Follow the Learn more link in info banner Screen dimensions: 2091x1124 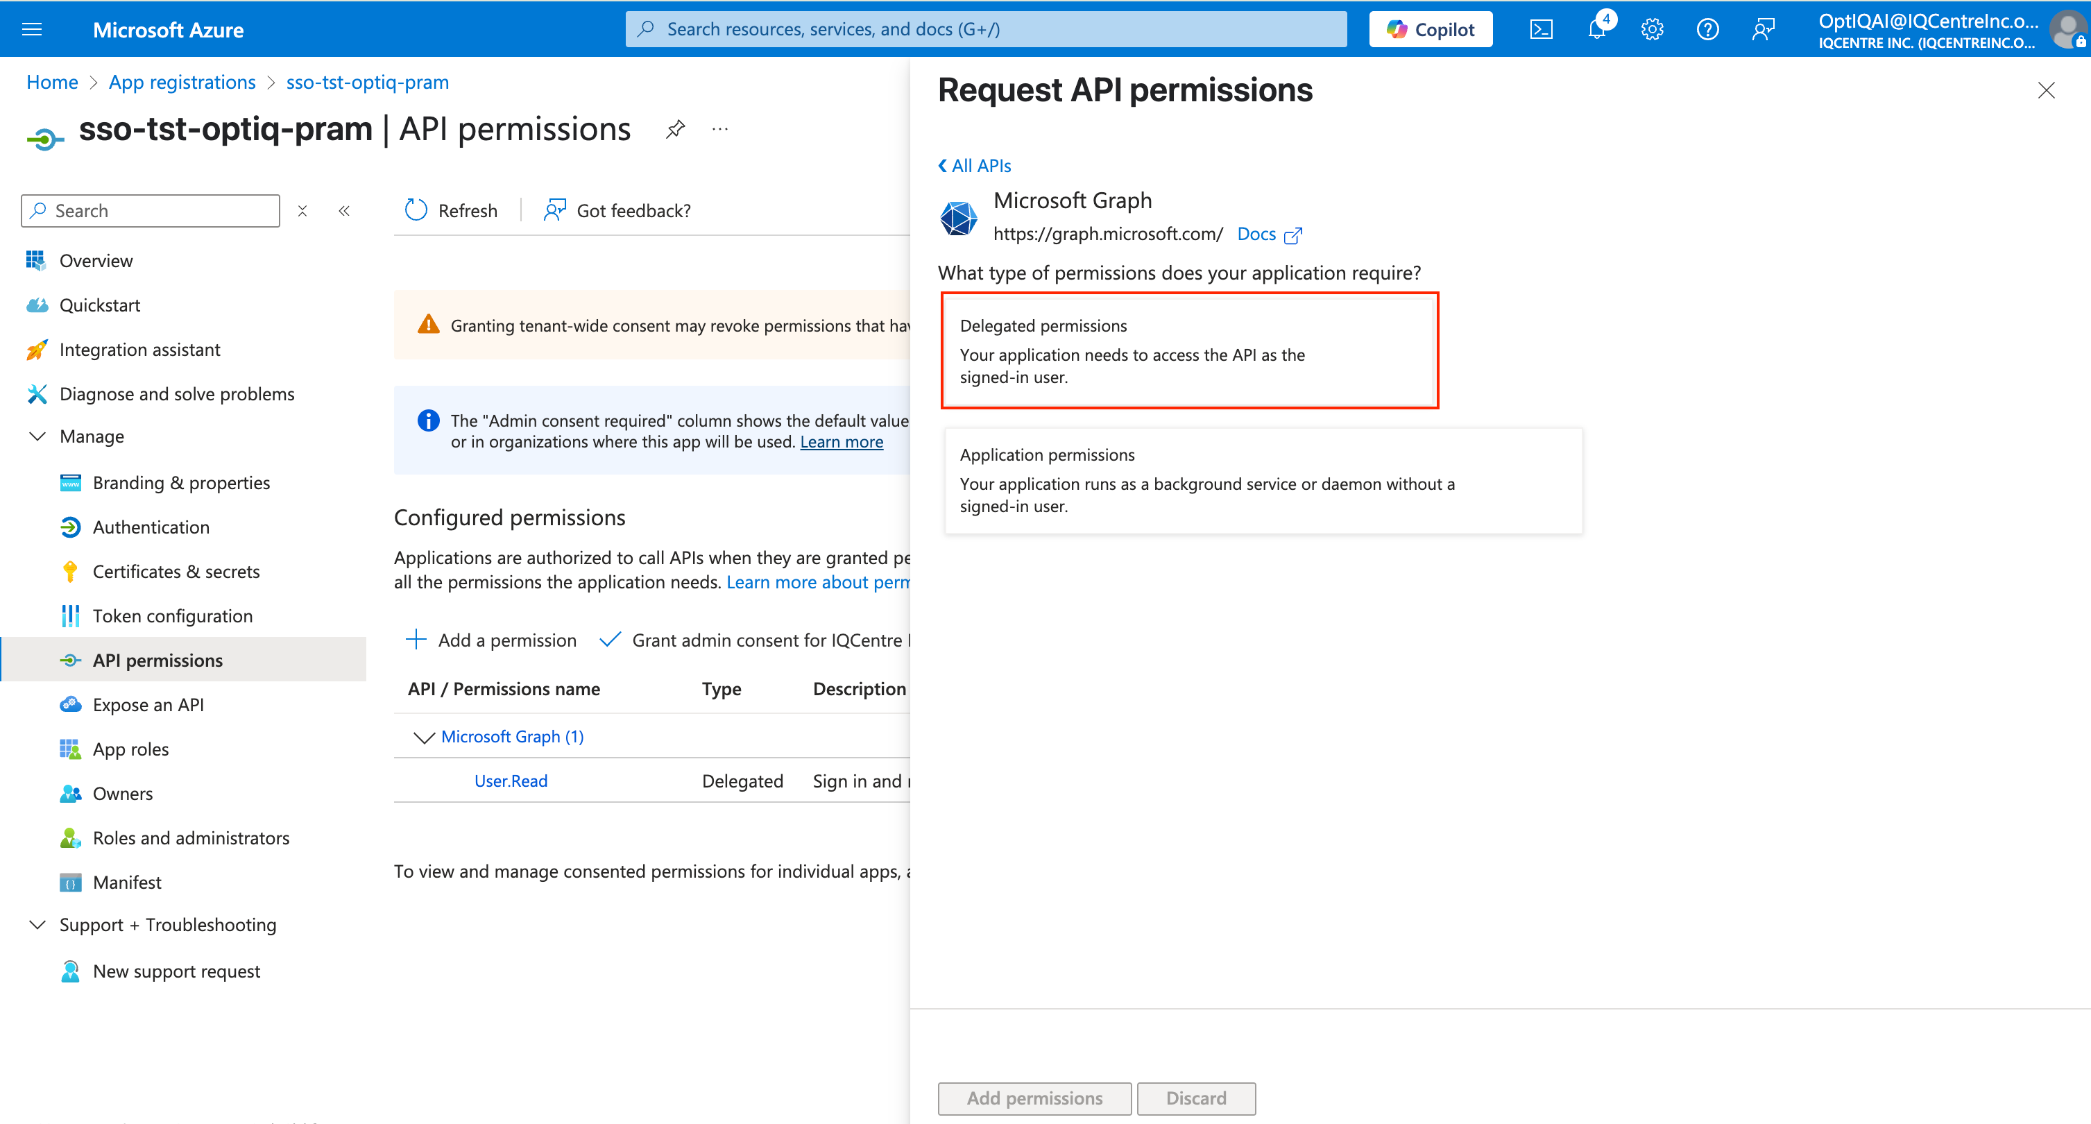pos(841,442)
